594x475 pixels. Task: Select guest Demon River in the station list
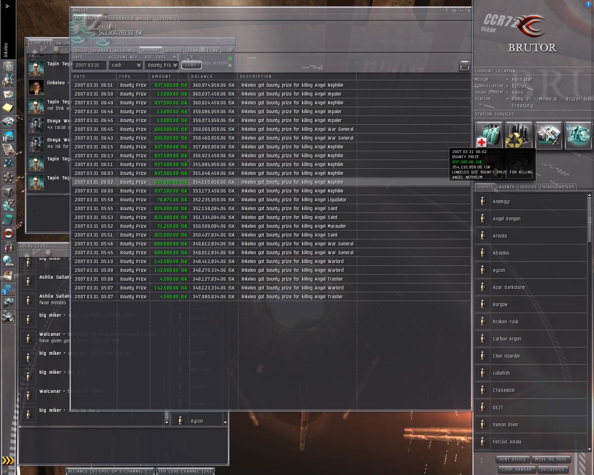click(x=531, y=424)
